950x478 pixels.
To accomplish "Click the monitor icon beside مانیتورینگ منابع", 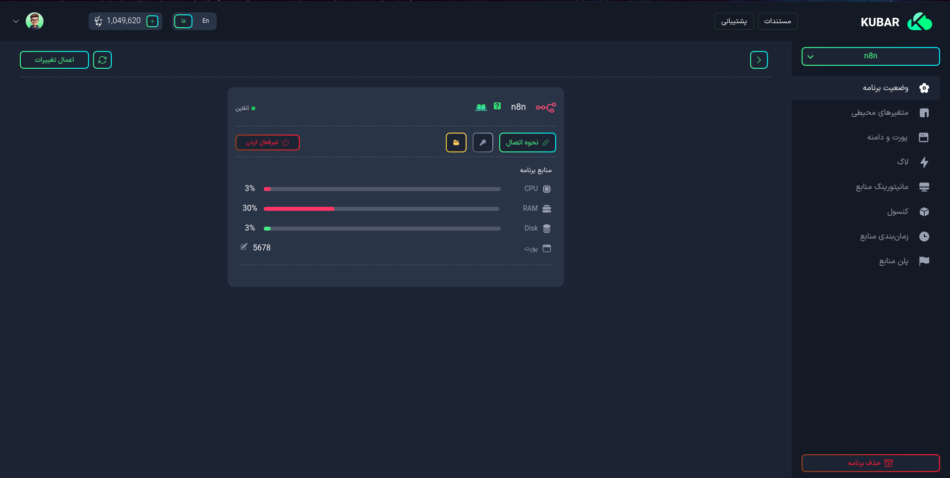I will pos(924,187).
